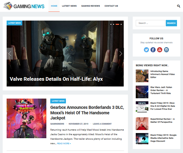The width and height of the screenshot is (183, 153).
Task: Open Gearbox Announces Borderlands 3 DLC headline
Action: pos(87,112)
